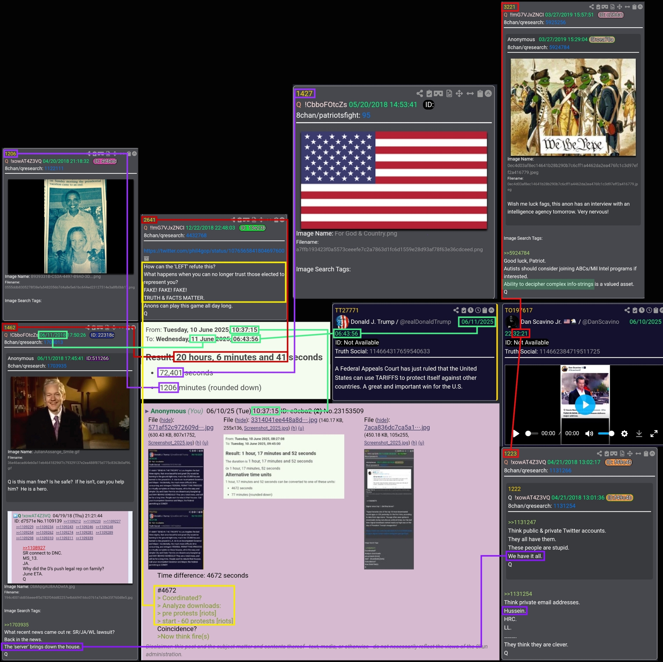
Task: Click clipboard-check icon on post 1427
Action: (x=429, y=94)
